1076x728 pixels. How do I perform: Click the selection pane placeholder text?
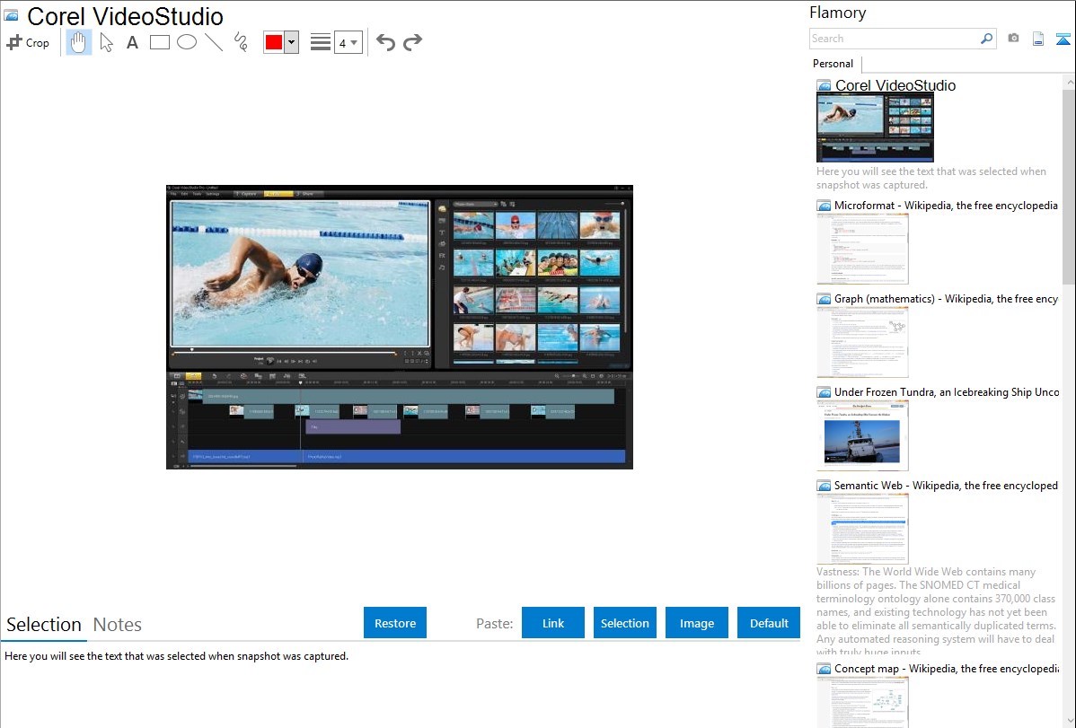click(176, 656)
